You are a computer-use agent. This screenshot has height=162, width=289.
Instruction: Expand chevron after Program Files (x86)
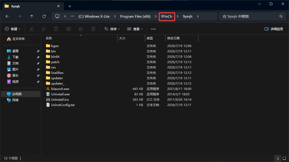point(156,16)
